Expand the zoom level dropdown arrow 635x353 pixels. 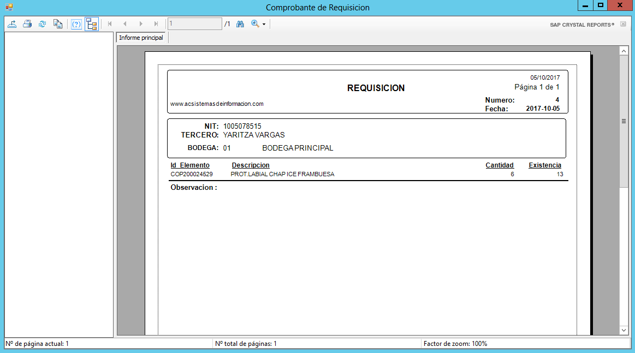[264, 25]
